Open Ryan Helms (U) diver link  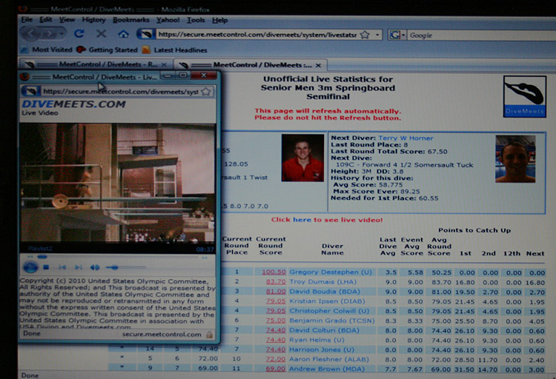(317, 340)
